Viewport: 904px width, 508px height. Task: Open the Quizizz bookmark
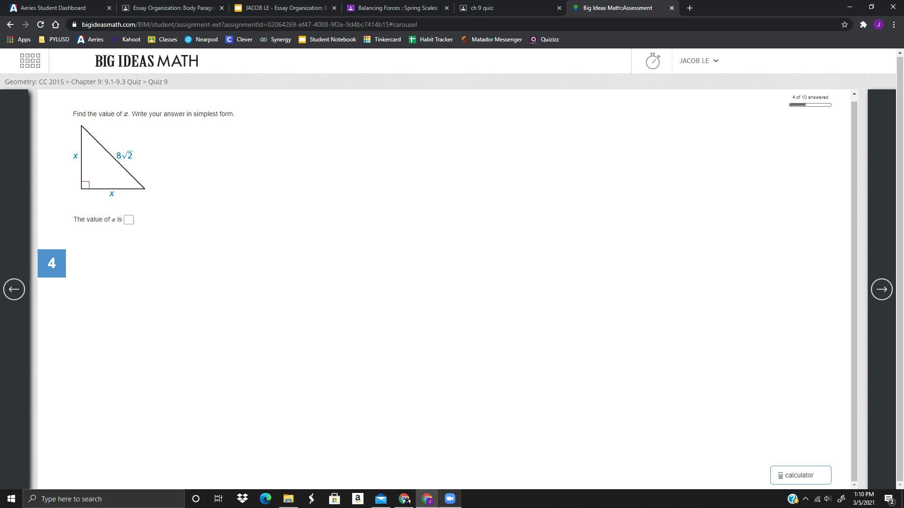pyautogui.click(x=545, y=40)
